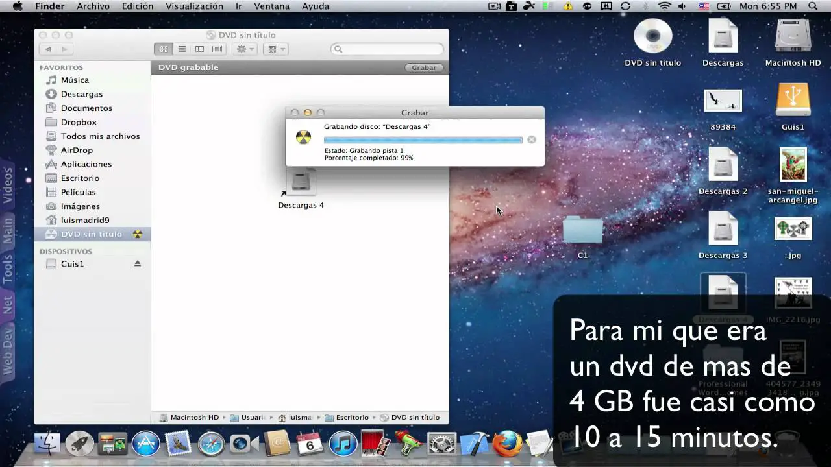
Task: Open the Ventana menu
Action: [271, 6]
